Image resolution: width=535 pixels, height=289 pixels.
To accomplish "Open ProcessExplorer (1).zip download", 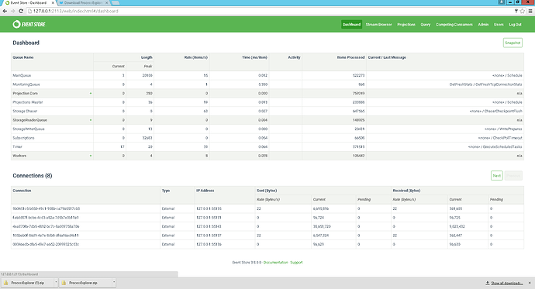I will point(28,283).
